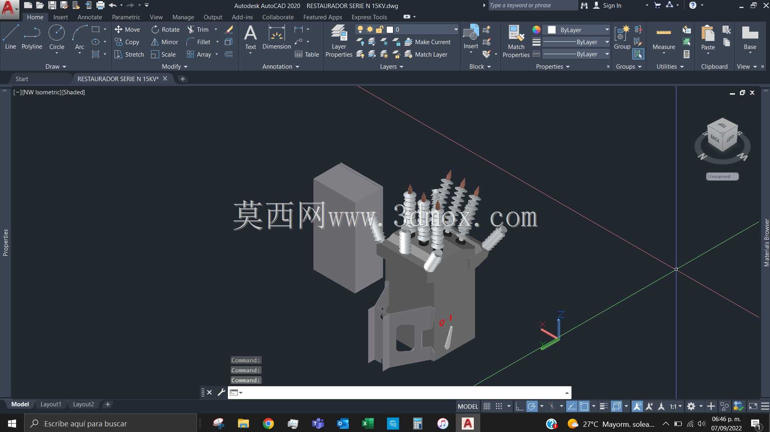Click the viewport NW Isometric view label
770x432 pixels.
click(x=41, y=92)
